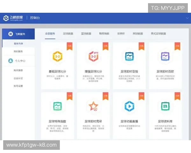Click the description under 基础足球比分
Screen dimensions: 191x153
click(57, 77)
